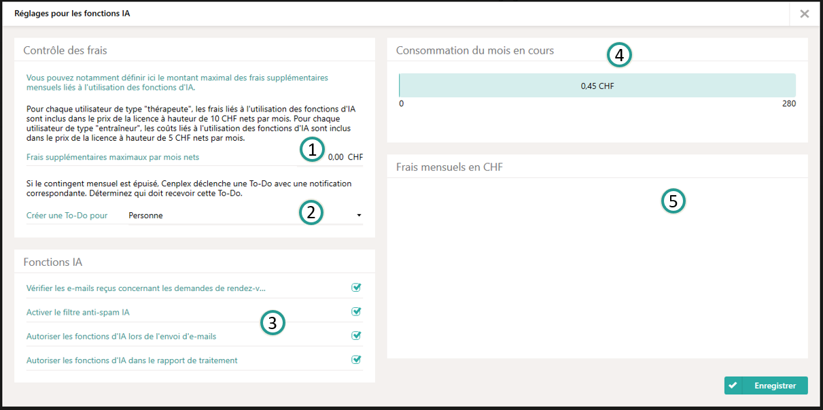Disable the filtre anti-spam IA checkbox
Screen dimensions: 823x410
coord(356,312)
